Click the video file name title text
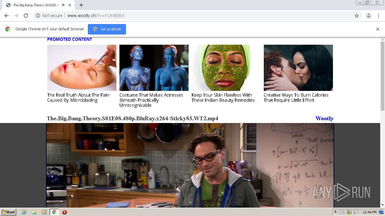Screen dimensions: 385x216 (x=133, y=118)
